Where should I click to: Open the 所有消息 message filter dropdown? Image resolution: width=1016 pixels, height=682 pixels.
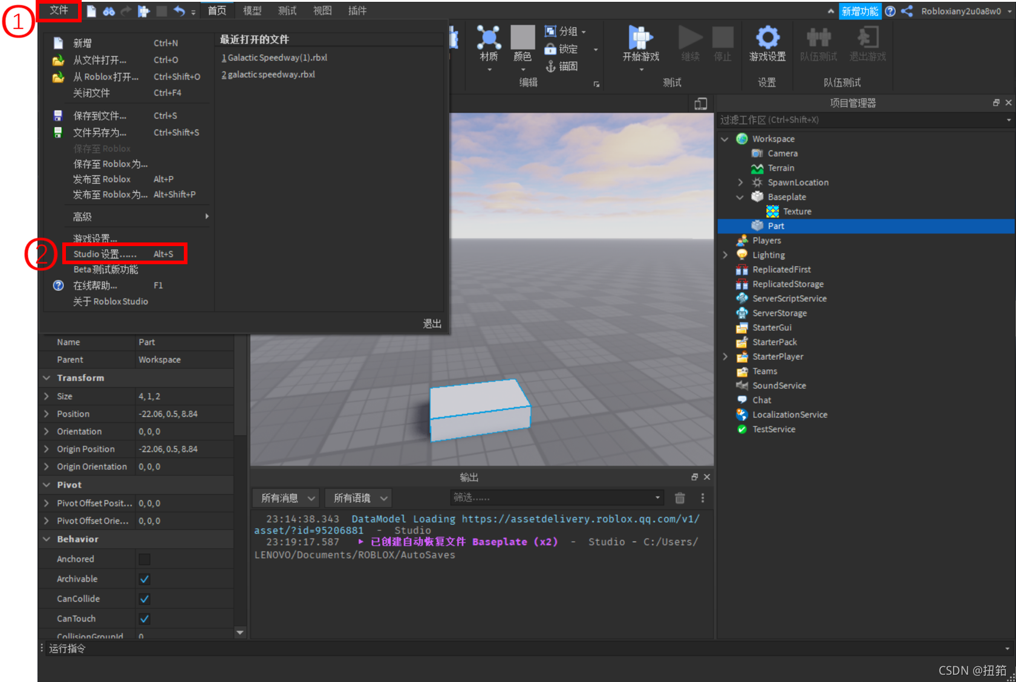point(286,498)
